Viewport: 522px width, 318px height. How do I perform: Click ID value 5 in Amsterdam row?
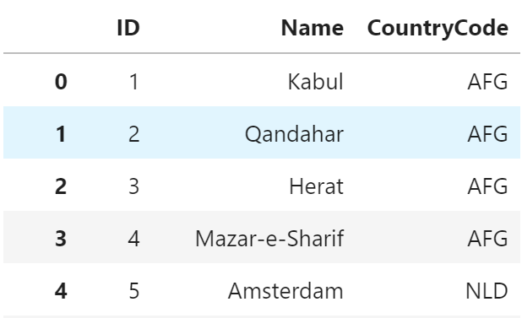[133, 291]
